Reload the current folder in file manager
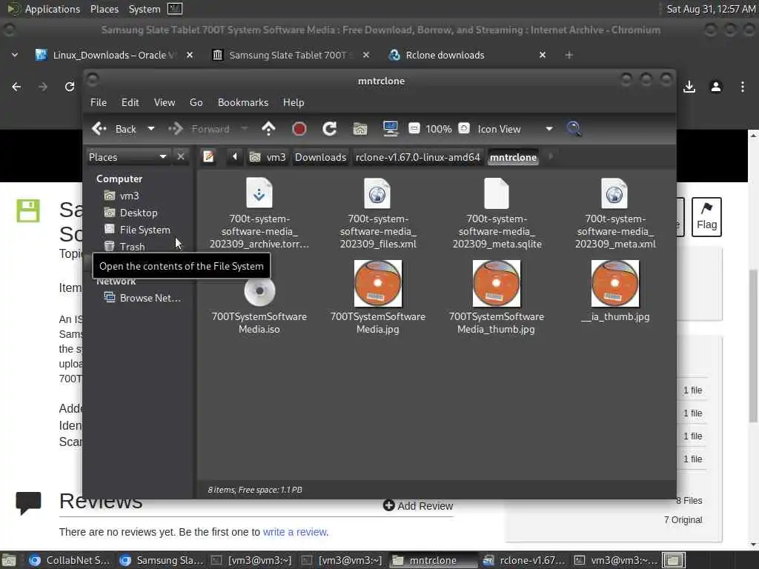The image size is (759, 569). (330, 129)
